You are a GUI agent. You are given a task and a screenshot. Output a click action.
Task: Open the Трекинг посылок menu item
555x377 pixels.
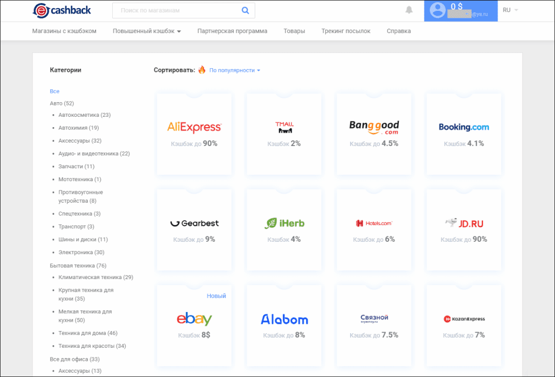click(346, 31)
